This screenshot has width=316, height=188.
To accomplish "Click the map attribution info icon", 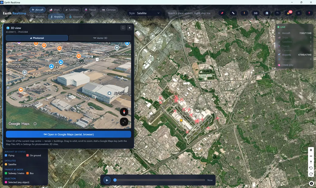I will pyautogui.click(x=311, y=183).
